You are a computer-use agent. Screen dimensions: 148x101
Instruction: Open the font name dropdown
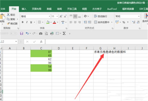click(x=49, y=16)
